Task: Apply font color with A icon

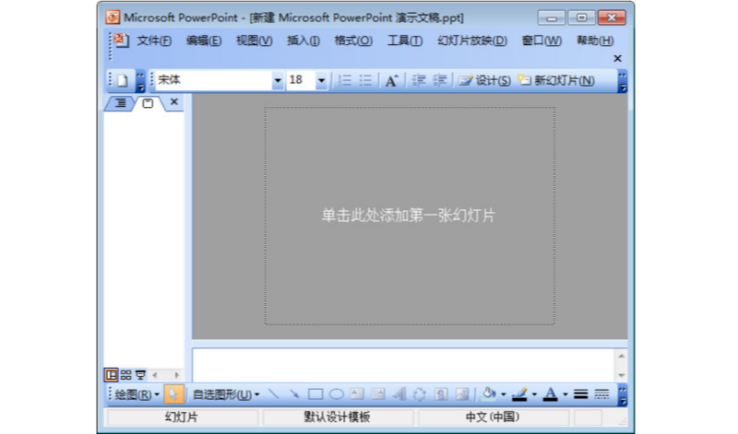Action: click(550, 394)
